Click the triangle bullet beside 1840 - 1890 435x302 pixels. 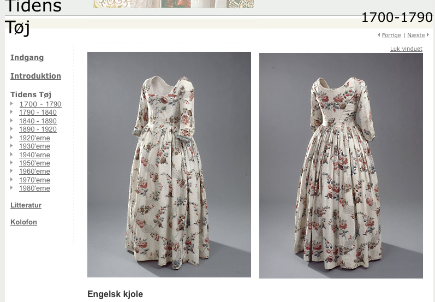click(11, 121)
